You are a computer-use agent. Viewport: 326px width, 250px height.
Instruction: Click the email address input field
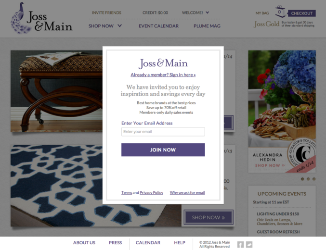click(x=163, y=132)
